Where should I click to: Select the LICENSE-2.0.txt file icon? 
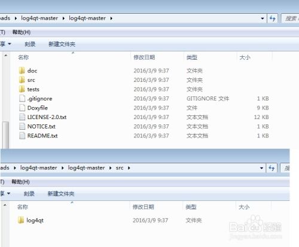coord(22,117)
